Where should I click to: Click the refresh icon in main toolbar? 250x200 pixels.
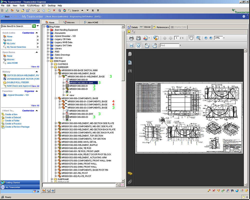tap(7, 10)
